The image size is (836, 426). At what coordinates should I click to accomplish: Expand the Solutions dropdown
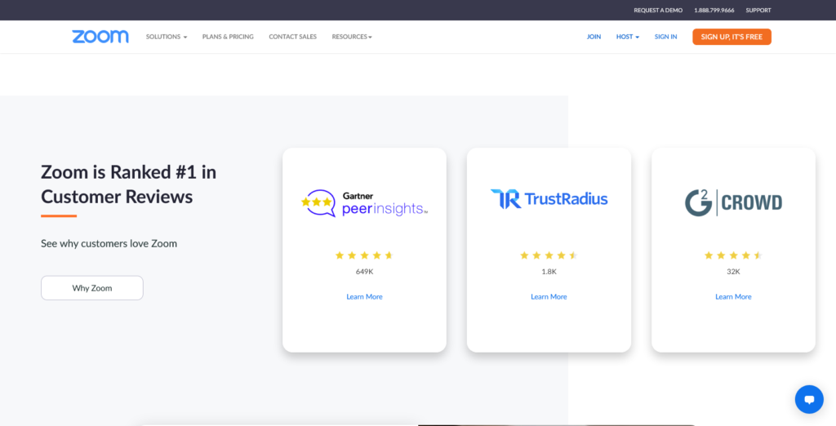[x=167, y=37]
